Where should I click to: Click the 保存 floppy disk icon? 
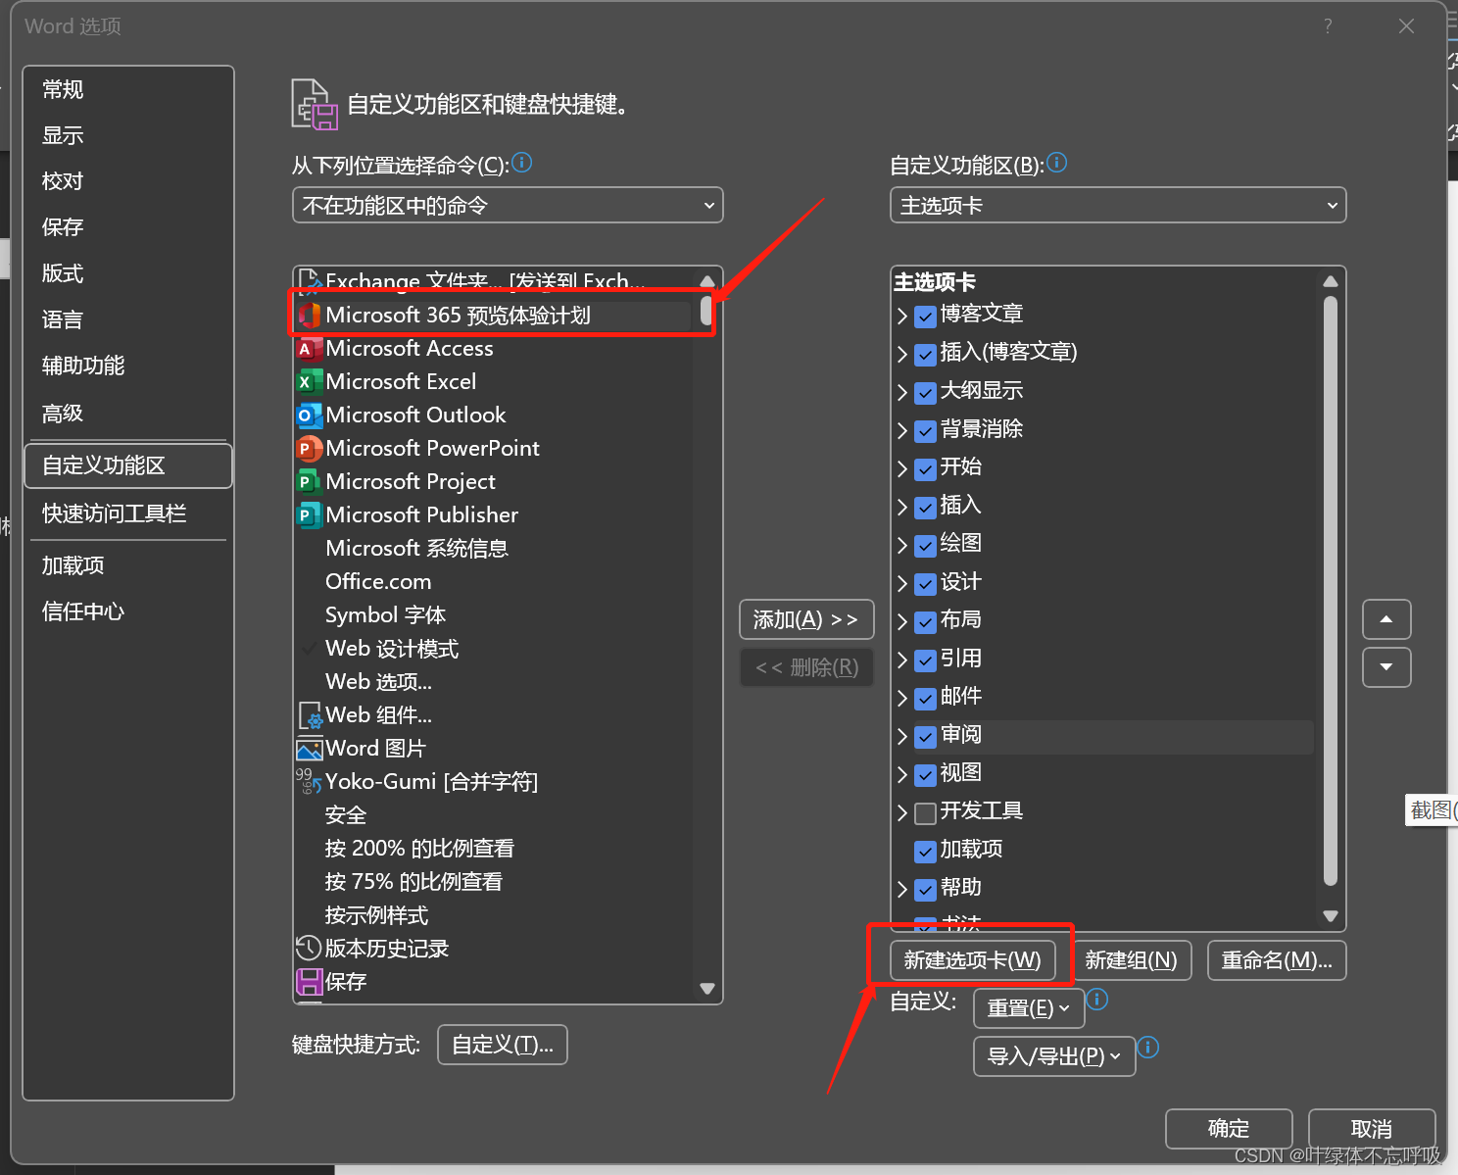pos(310,982)
